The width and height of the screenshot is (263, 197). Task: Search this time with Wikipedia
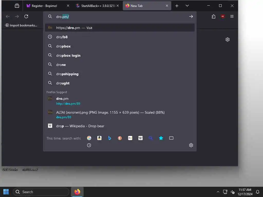pos(140,138)
